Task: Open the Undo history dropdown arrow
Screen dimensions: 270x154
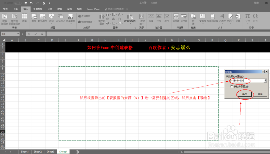Action: pyautogui.click(x=34, y=3)
